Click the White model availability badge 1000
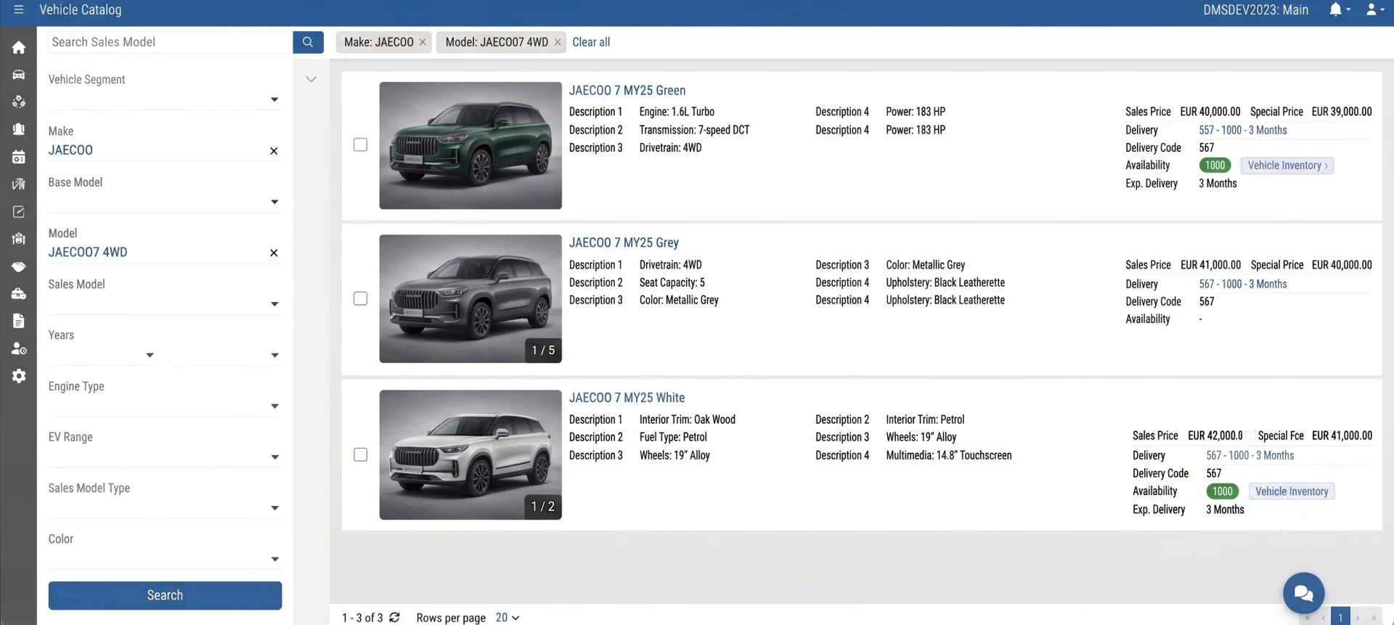The height and width of the screenshot is (625, 1394). point(1222,491)
